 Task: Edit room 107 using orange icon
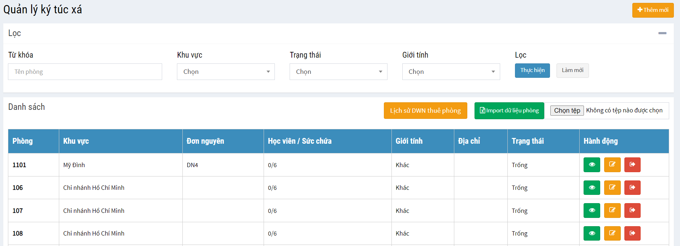(x=612, y=210)
